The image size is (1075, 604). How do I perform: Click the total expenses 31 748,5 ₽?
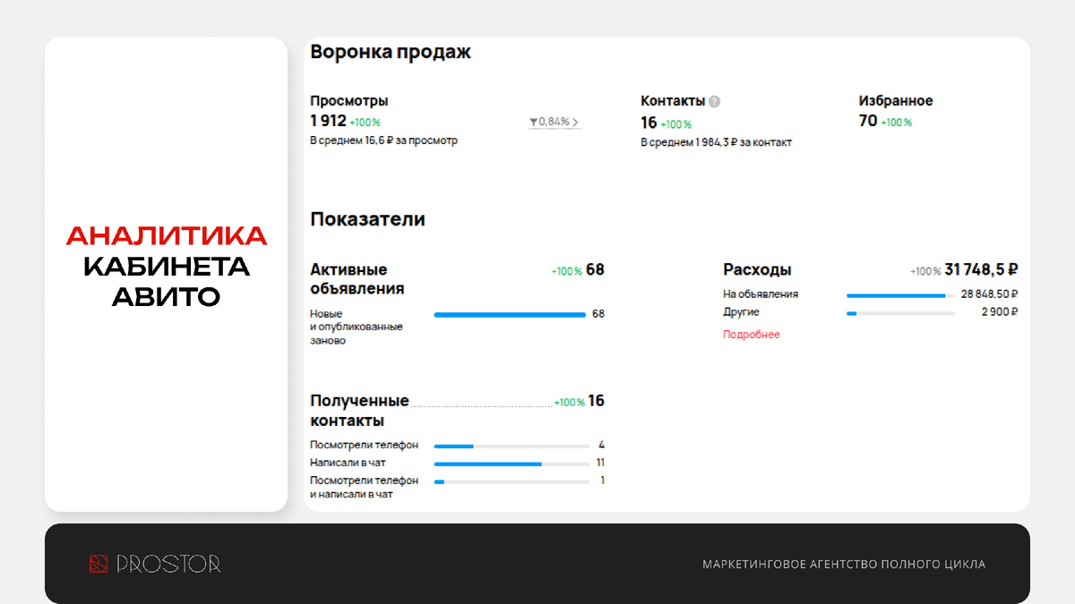coord(981,269)
